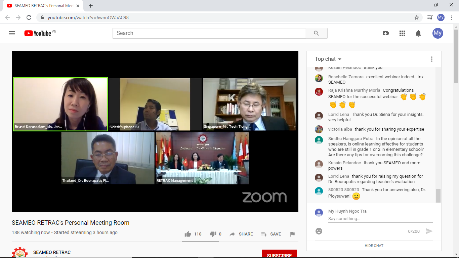This screenshot has width=459, height=258.
Task: Open the notifications bell
Action: click(x=418, y=33)
